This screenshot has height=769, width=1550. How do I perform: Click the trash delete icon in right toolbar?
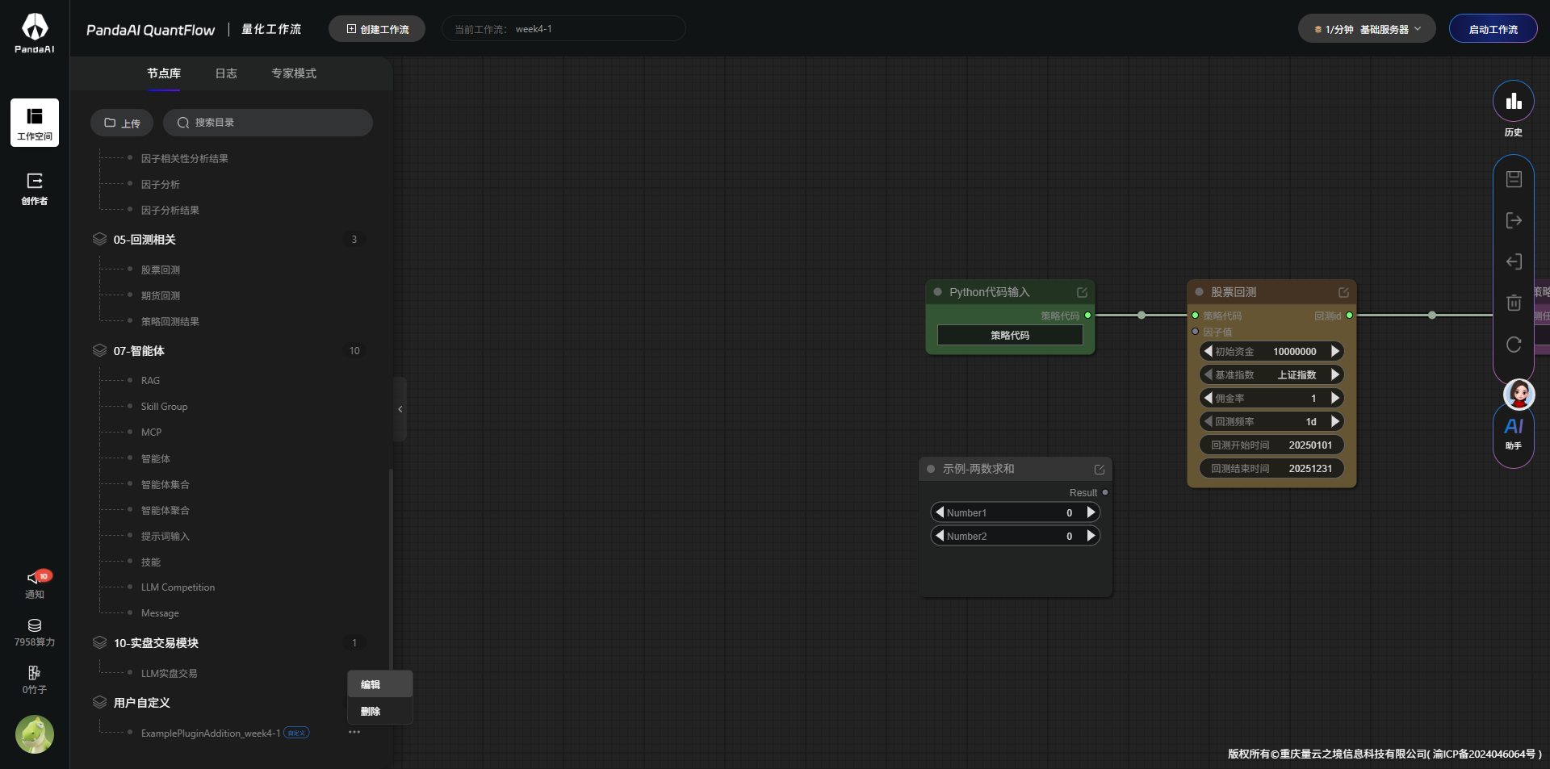[1514, 303]
